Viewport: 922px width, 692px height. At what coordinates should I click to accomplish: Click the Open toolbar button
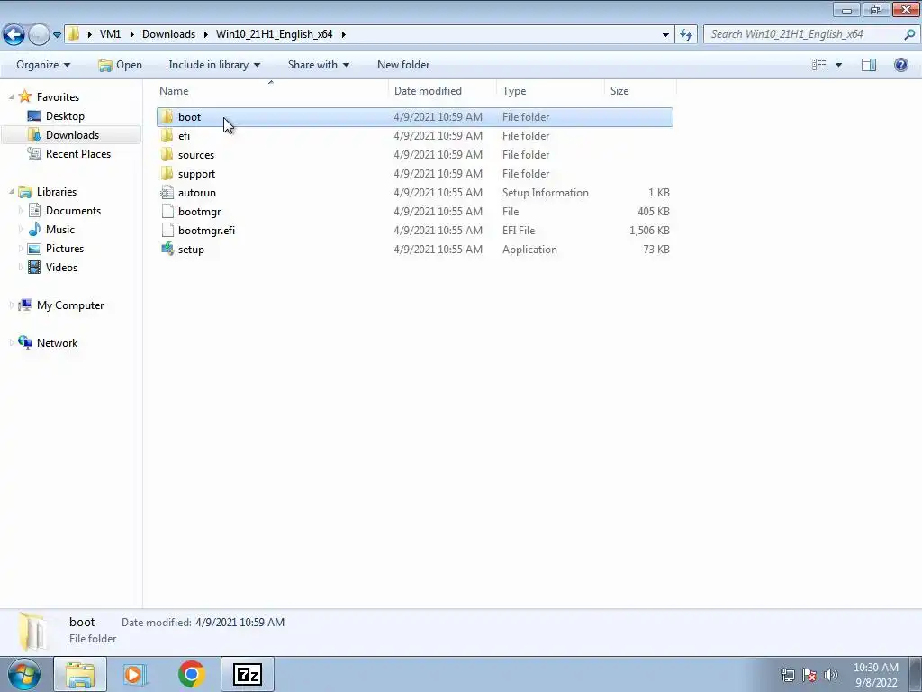[x=120, y=65]
